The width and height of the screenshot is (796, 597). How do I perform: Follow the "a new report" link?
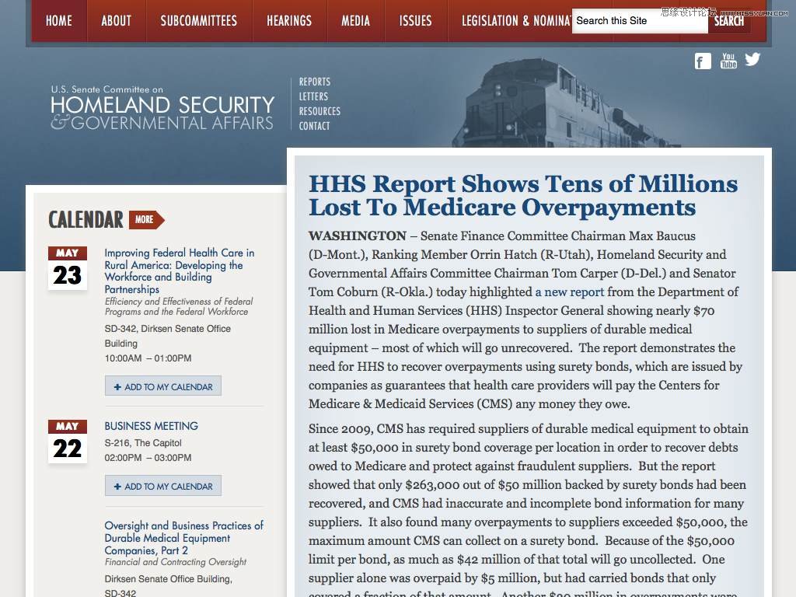pyautogui.click(x=570, y=292)
